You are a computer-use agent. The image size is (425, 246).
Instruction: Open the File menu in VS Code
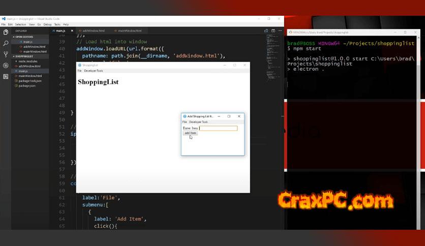click(3, 24)
